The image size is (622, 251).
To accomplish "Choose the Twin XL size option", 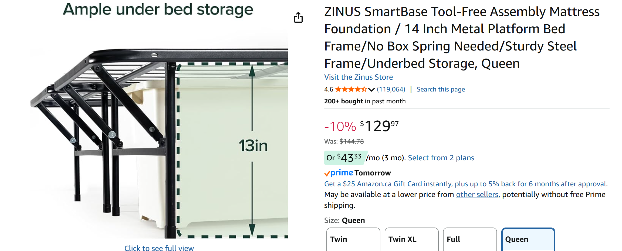I will (x=411, y=239).
